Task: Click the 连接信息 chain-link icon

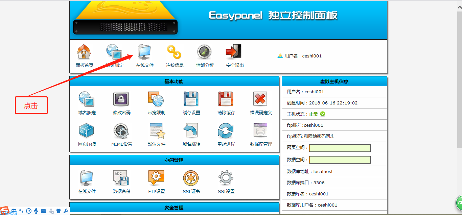Action: pos(175,52)
